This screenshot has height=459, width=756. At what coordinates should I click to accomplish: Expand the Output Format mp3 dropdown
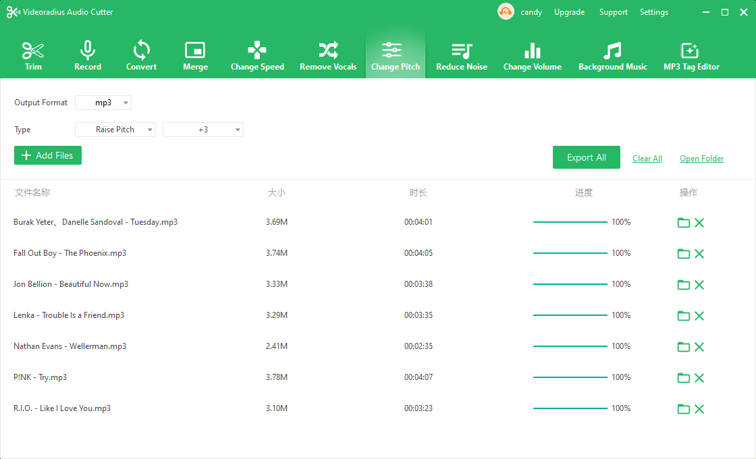click(103, 103)
